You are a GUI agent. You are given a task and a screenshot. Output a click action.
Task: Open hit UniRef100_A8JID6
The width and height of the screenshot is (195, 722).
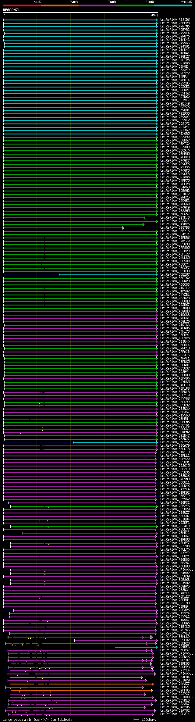pyautogui.click(x=175, y=20)
